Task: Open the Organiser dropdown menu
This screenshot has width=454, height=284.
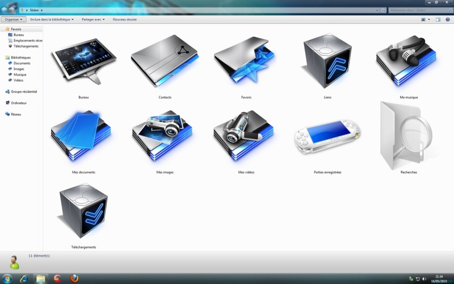Action: tap(13, 19)
